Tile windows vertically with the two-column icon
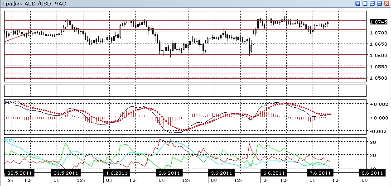 (x=365, y=3)
